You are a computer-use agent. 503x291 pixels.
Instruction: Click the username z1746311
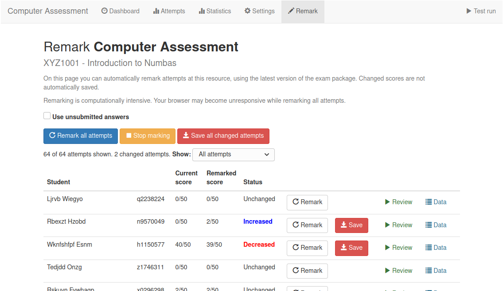[x=150, y=267]
